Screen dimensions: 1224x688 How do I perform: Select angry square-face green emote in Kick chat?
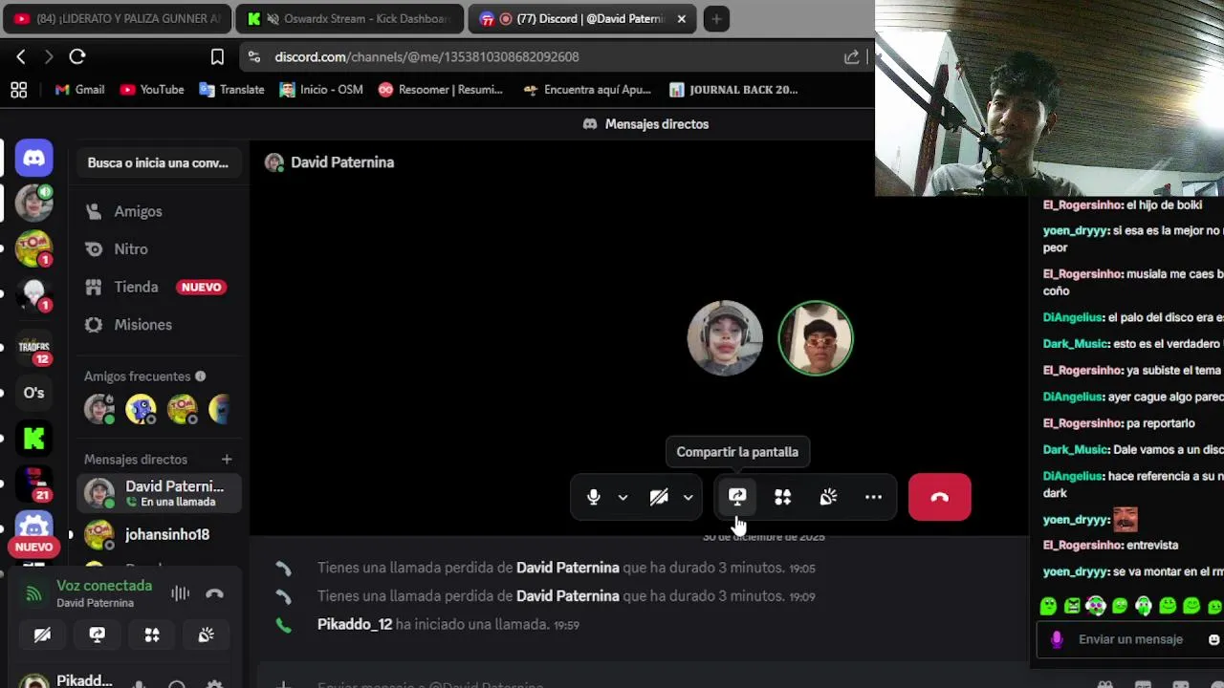pos(1072,606)
